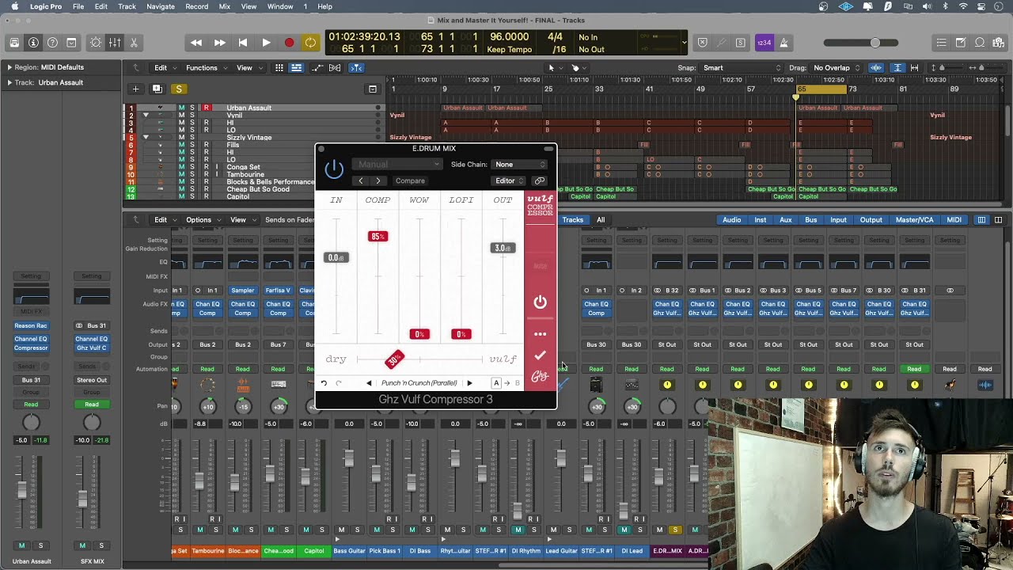Filter mixer by MIDI strips
Image resolution: width=1013 pixels, height=570 pixels.
954,220
